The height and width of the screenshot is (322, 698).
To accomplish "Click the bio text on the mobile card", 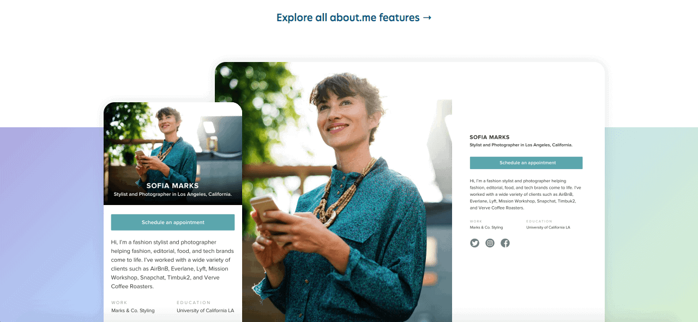I will point(173,264).
